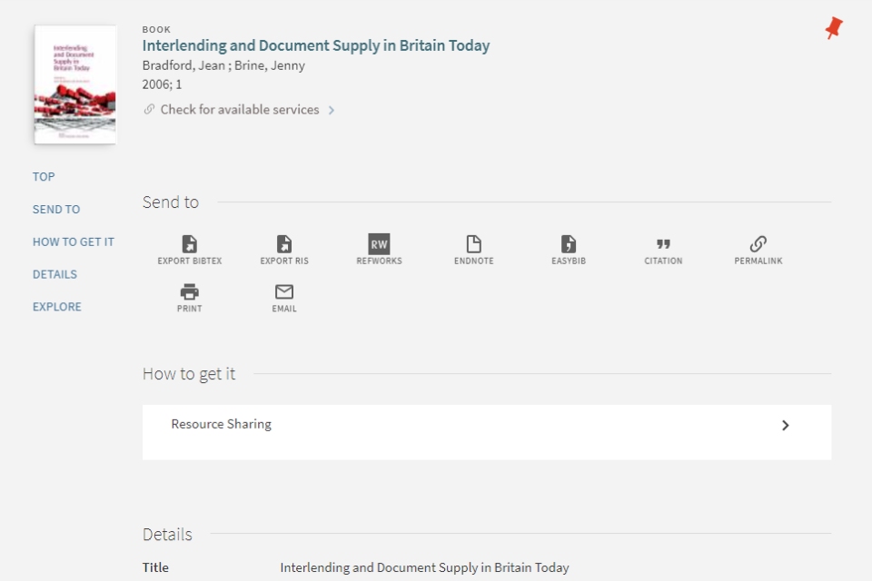Viewport: 872px width, 581px height.
Task: Print this book record
Action: pyautogui.click(x=189, y=292)
